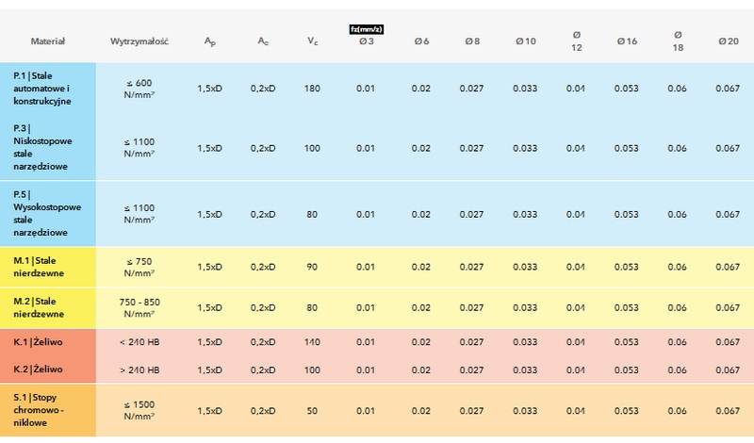Image resolution: width=754 pixels, height=443 pixels.
Task: Select the M.2 Stale nierdzewne material cell
Action: [48, 307]
